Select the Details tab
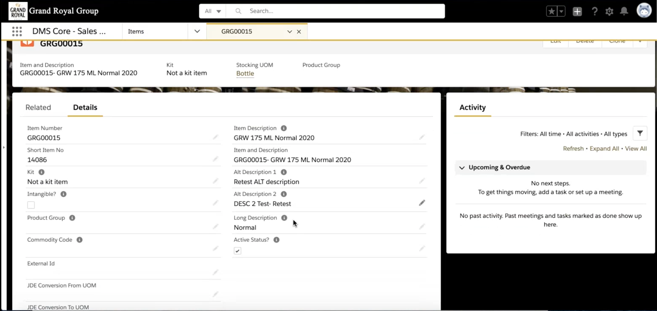The height and width of the screenshot is (311, 657). tap(85, 107)
